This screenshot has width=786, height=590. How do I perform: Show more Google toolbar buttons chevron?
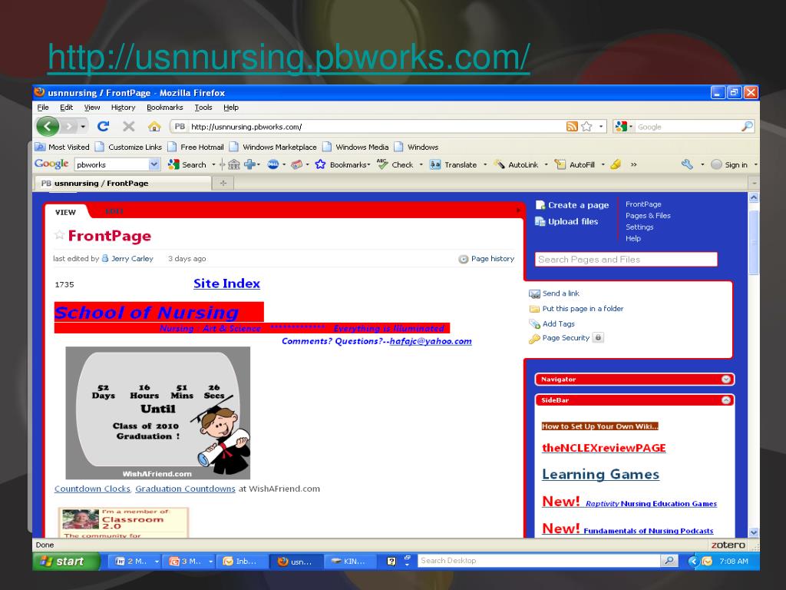point(633,164)
